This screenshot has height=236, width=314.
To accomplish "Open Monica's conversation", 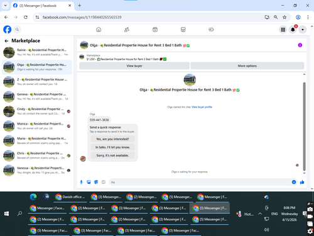I will pos(37,126).
